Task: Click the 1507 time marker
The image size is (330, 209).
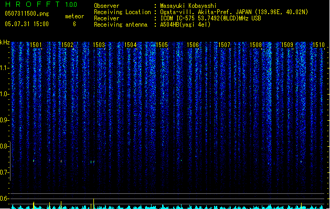Action: coord(224,45)
